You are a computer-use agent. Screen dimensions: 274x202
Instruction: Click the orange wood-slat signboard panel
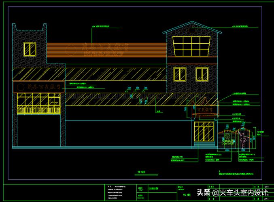point(106,50)
